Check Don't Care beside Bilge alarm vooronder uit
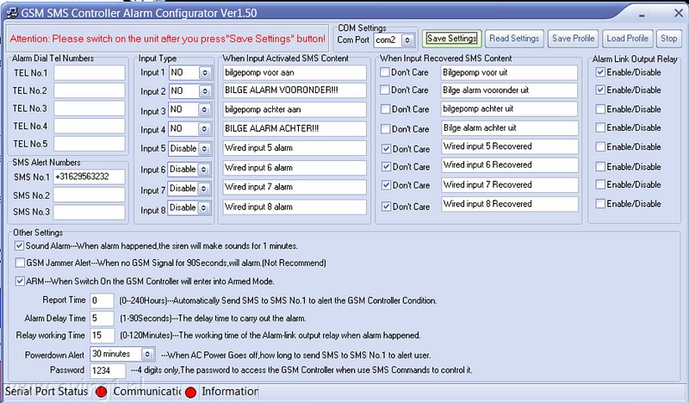This screenshot has width=689, height=403. pos(385,90)
